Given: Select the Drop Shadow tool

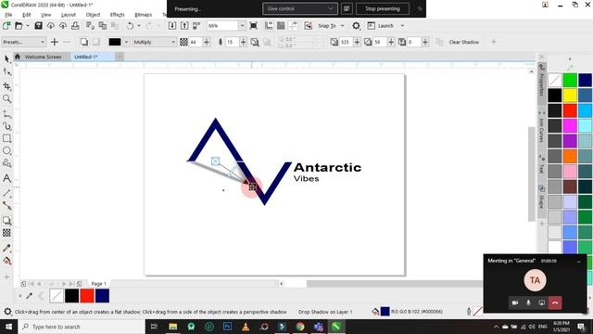Looking at the screenshot, I should coord(6,221).
